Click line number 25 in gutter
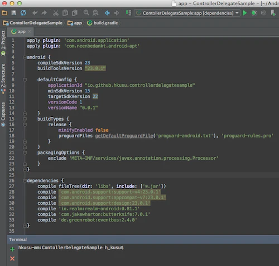 [x=12, y=175]
